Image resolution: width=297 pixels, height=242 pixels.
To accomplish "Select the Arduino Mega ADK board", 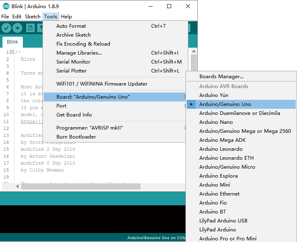I will coord(241,140).
